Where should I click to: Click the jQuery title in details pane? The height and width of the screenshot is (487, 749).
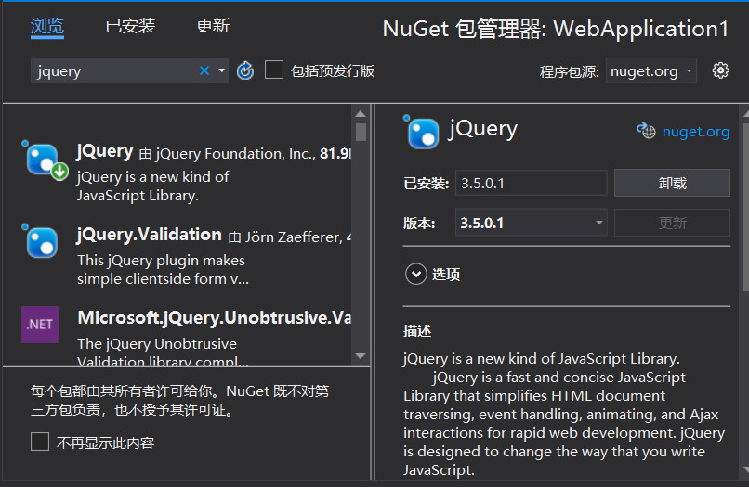point(483,129)
